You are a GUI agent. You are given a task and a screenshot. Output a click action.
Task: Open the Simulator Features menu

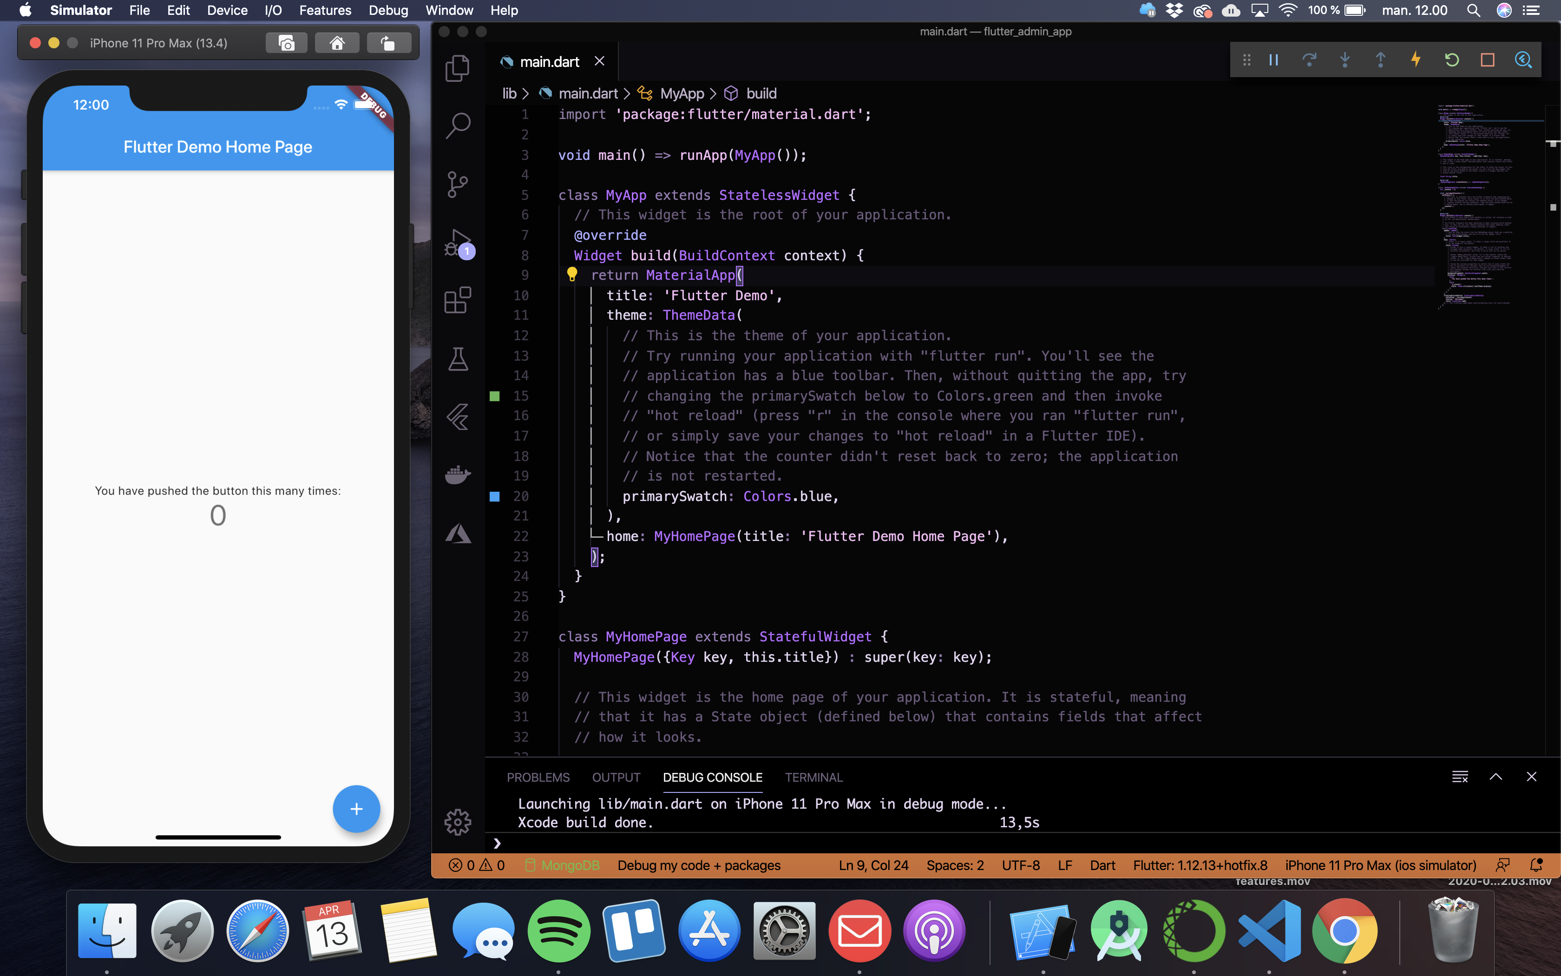pos(325,10)
